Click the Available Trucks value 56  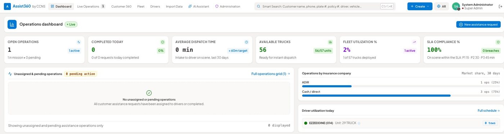[x=263, y=50]
